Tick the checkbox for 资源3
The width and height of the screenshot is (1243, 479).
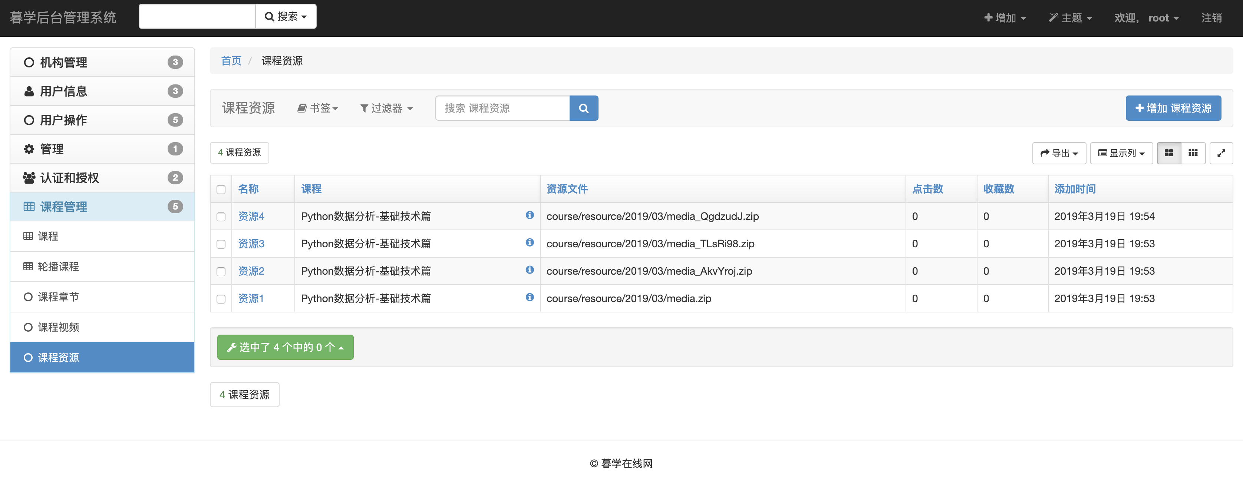point(221,244)
